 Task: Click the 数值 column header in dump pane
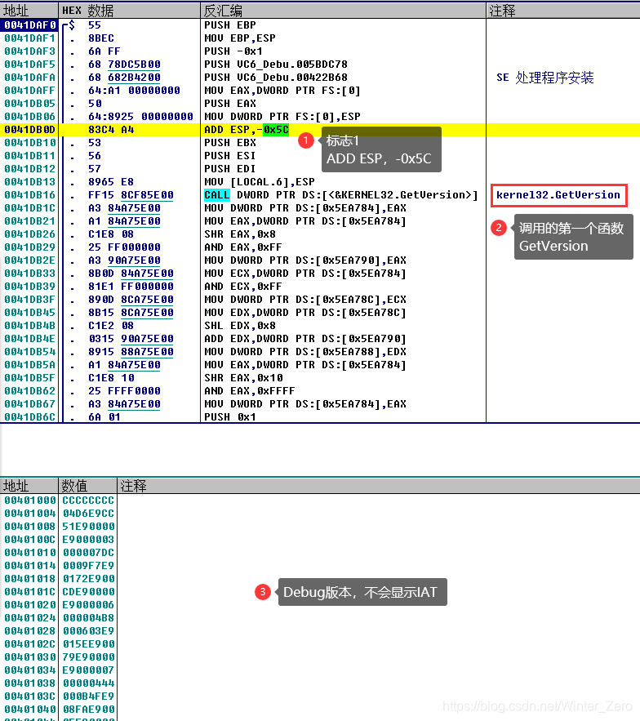(88, 486)
